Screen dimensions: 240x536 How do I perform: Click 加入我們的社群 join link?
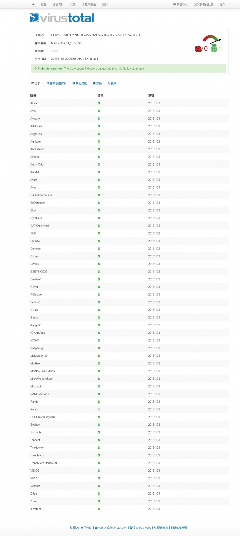coord(204,5)
